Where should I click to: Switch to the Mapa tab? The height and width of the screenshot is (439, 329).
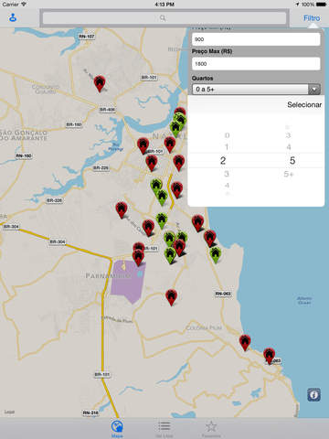click(117, 428)
